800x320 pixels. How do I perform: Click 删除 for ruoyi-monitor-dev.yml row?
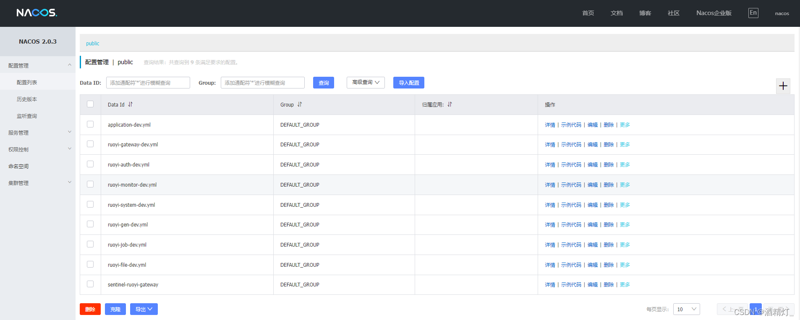pos(609,185)
